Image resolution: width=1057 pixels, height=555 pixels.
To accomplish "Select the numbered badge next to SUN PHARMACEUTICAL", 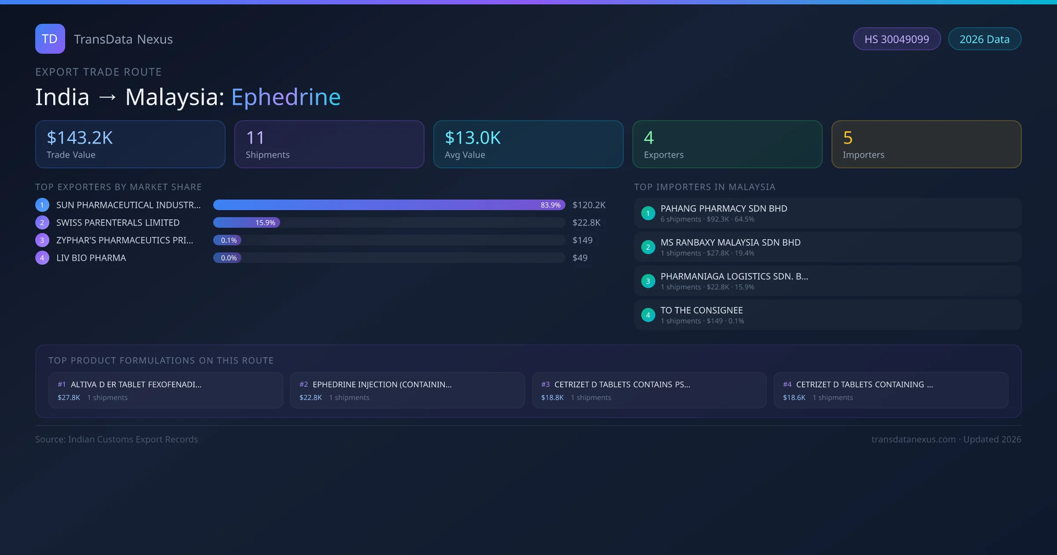I will tap(42, 204).
